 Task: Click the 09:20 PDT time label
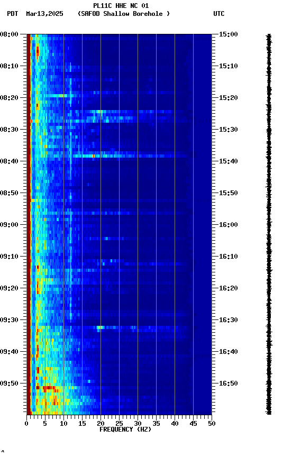pyautogui.click(x=9, y=288)
